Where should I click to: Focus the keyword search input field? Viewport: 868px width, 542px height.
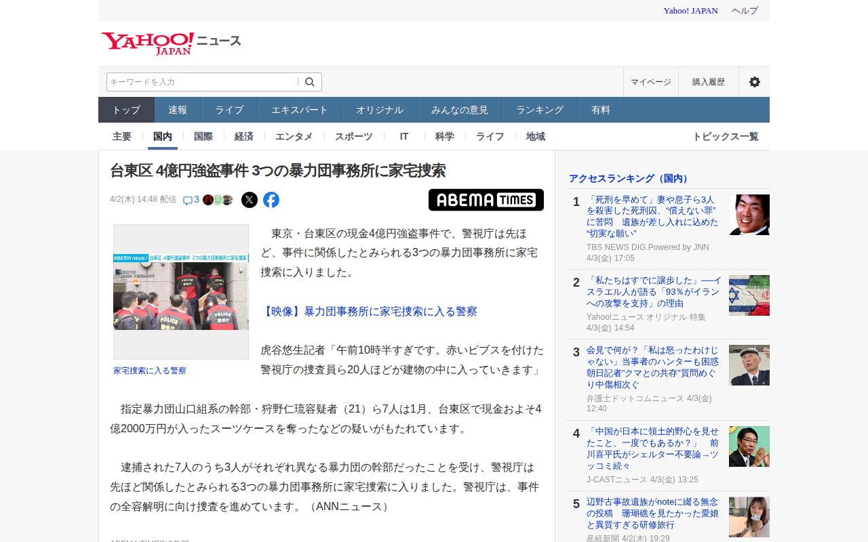tap(202, 82)
